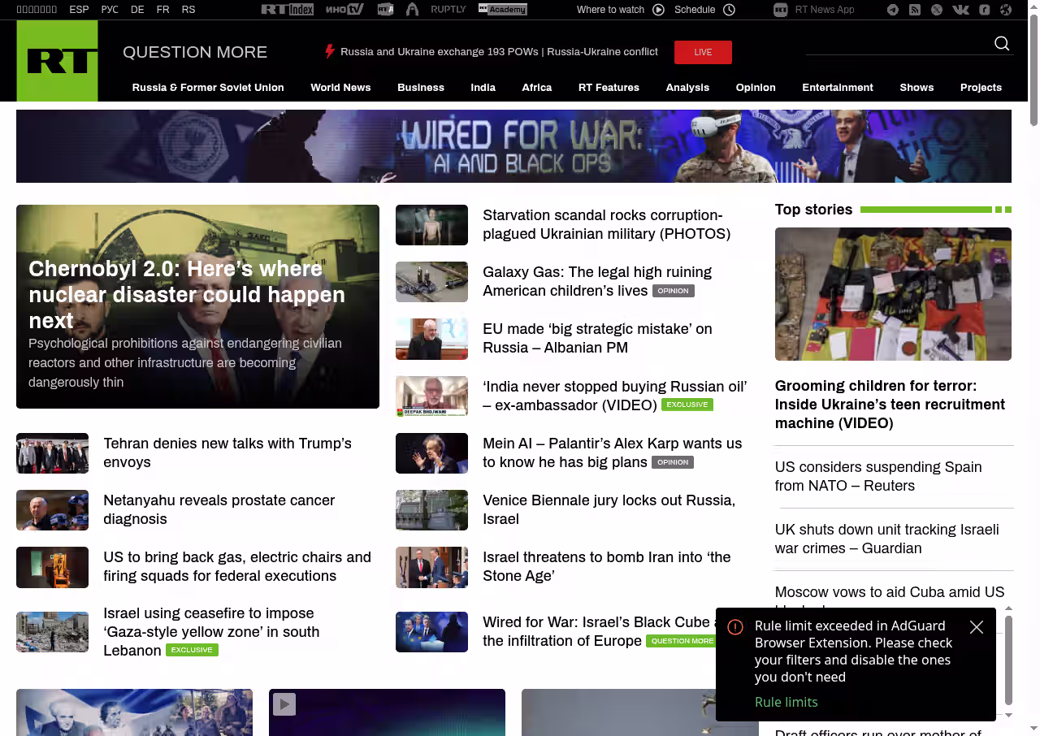
Task: Open RT's Telegram channel icon
Action: 893,10
